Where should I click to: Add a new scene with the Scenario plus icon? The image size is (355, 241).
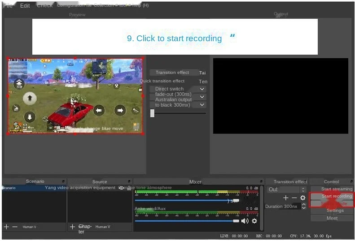[x=6, y=227]
